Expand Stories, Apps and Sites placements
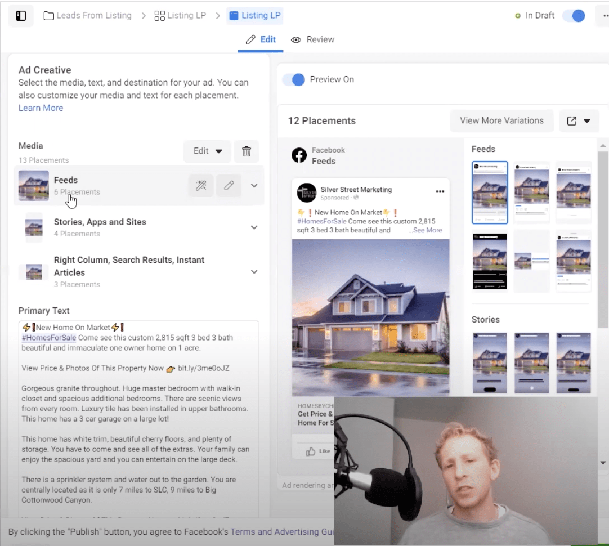The image size is (609, 546). click(254, 227)
